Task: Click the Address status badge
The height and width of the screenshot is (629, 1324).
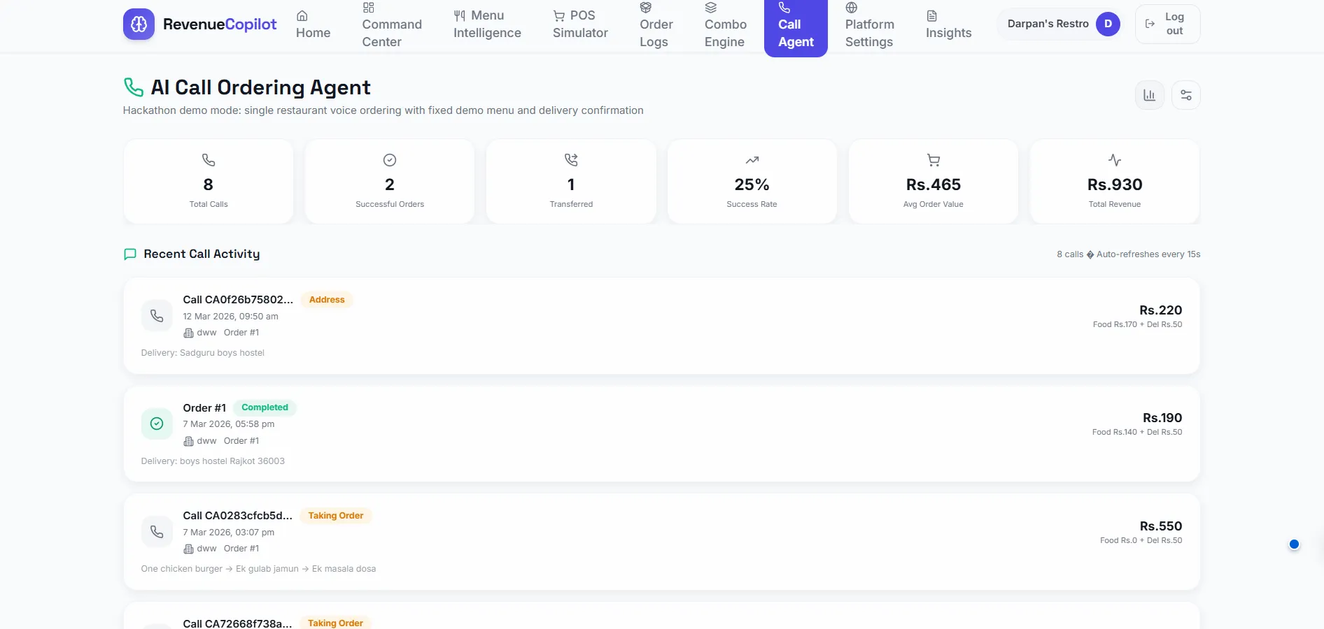Action: point(327,300)
